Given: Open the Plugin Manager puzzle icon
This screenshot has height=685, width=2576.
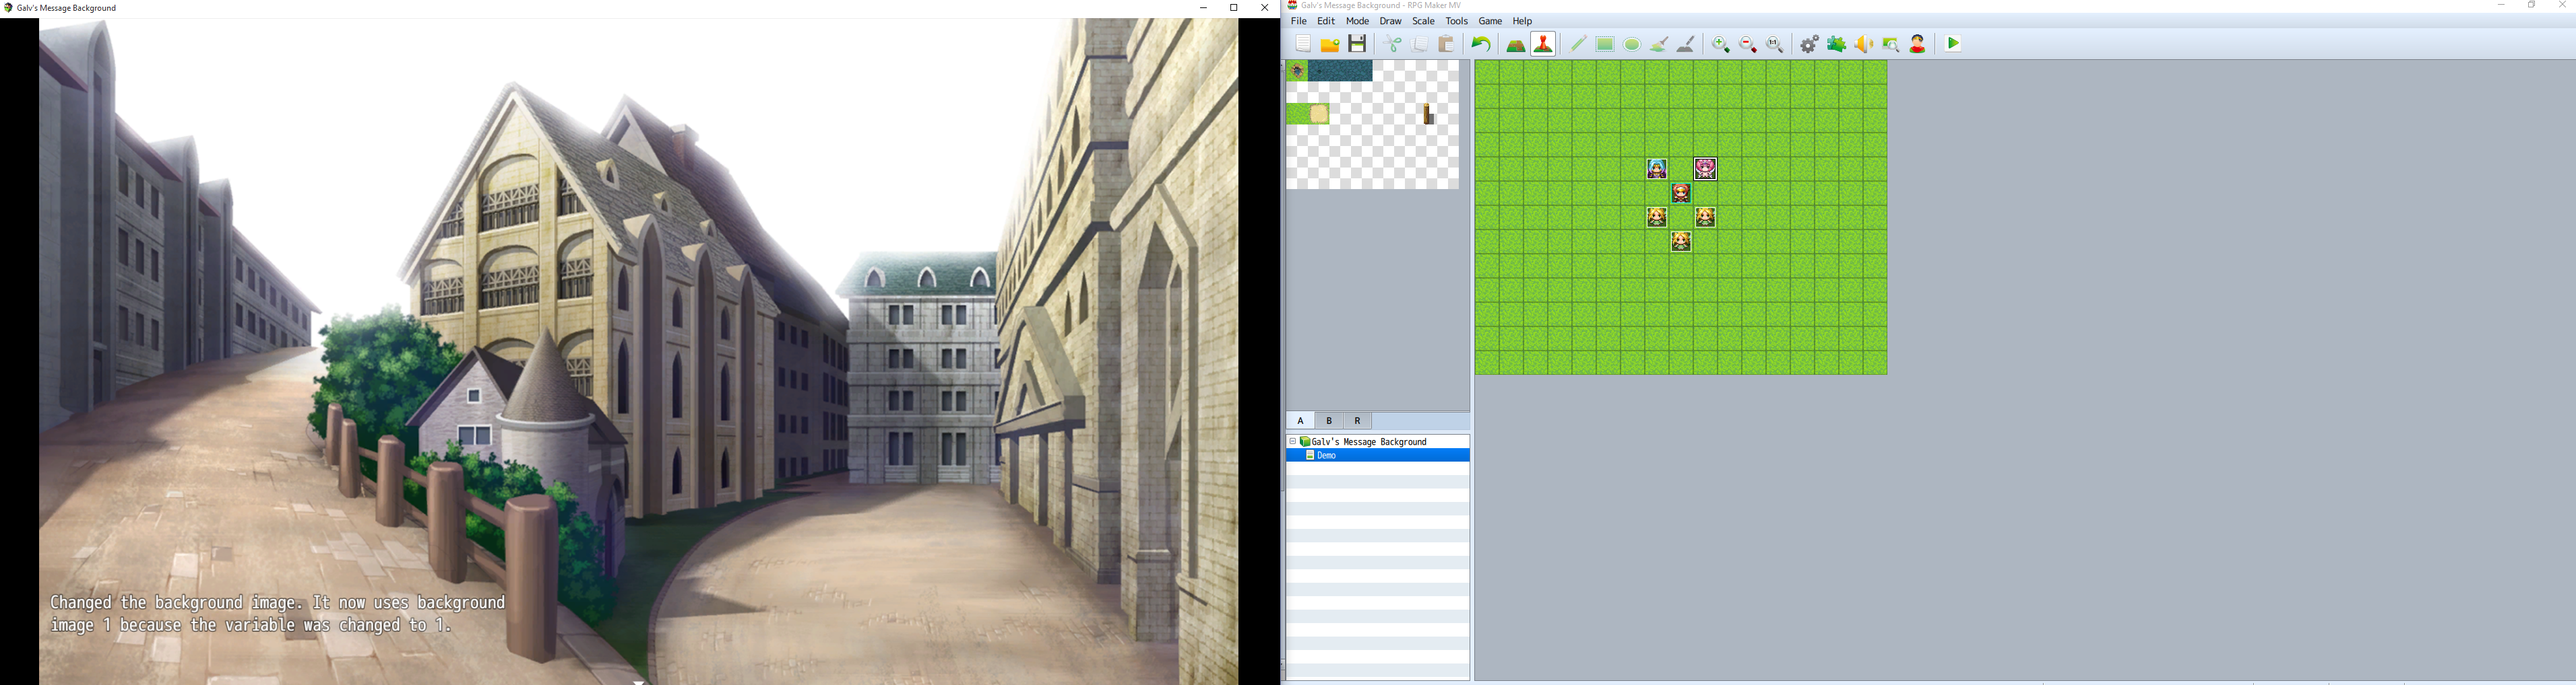Looking at the screenshot, I should pos(1837,45).
